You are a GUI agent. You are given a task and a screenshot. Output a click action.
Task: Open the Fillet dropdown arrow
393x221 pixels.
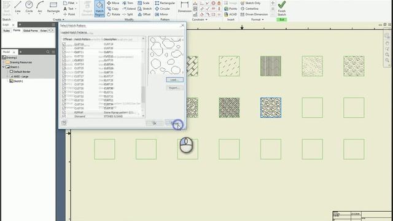click(x=77, y=3)
